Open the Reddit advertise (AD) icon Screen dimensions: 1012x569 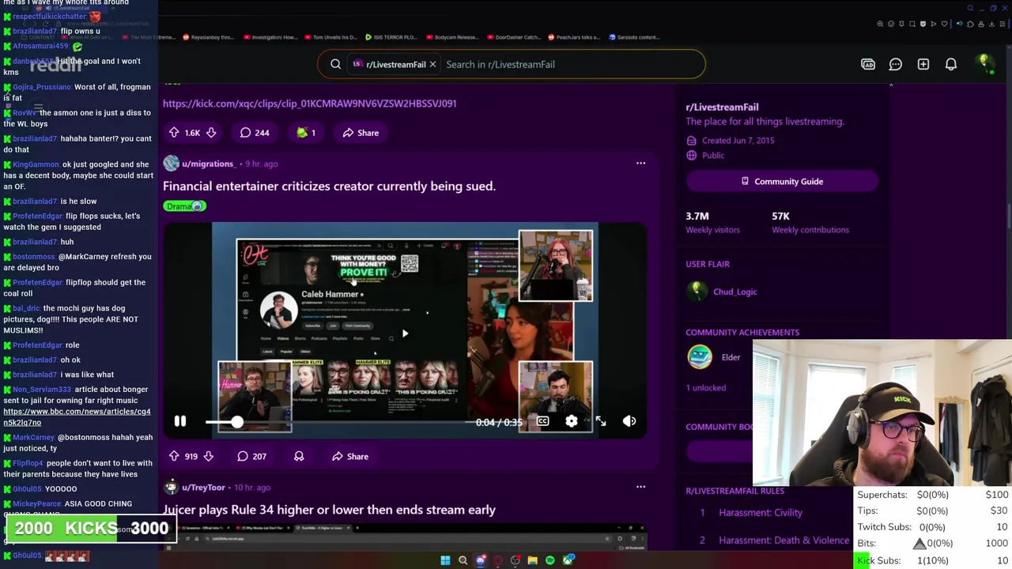pyautogui.click(x=868, y=64)
